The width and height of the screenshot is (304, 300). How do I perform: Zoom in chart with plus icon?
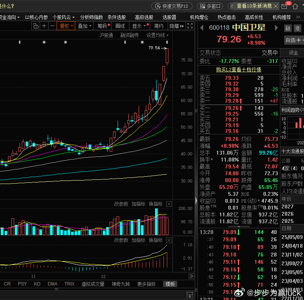[x=44, y=26]
